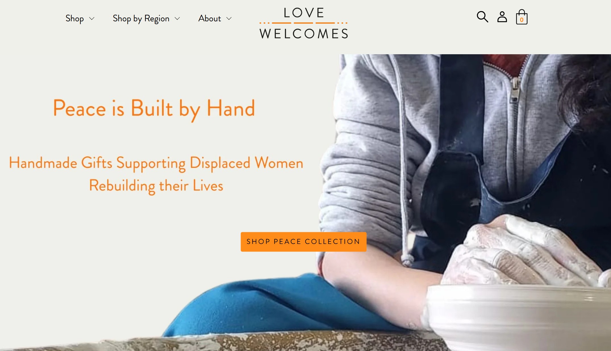Screen dimensions: 611x351
Task: Click the Shop Peace Collection button
Action: (303, 242)
